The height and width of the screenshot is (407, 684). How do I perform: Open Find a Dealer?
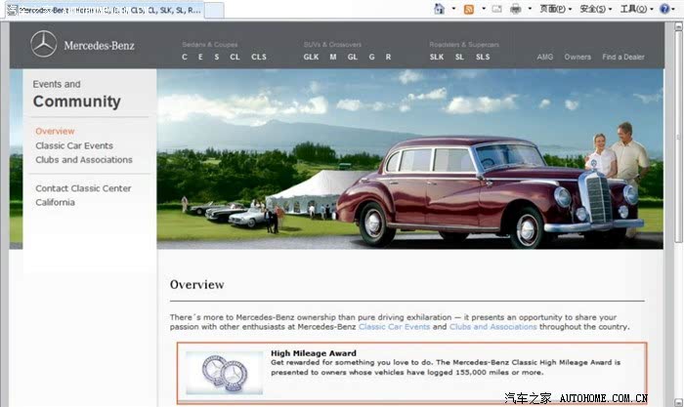(x=623, y=57)
